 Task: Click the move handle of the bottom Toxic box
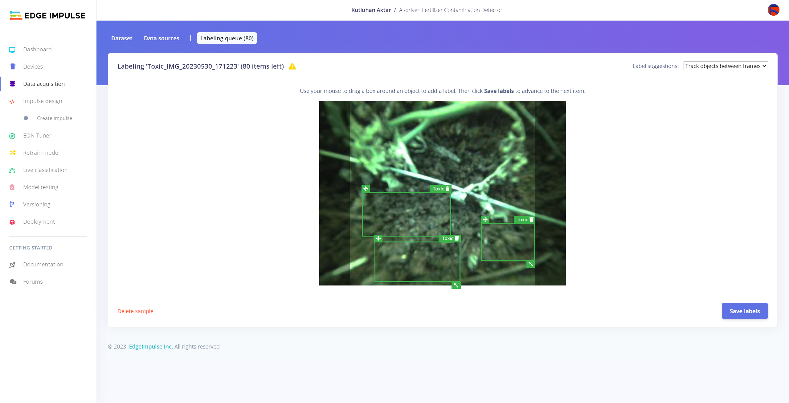point(378,238)
